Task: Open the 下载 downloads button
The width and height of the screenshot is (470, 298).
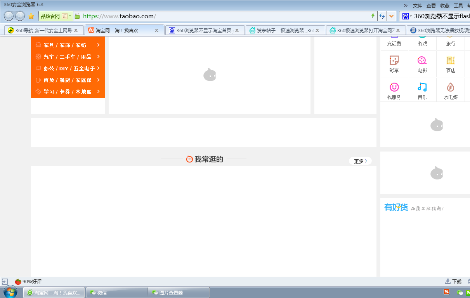Action: pos(453,282)
